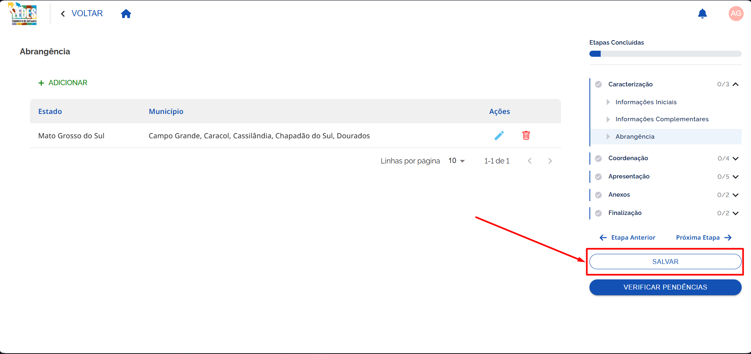The height and width of the screenshot is (354, 751).
Task: Select the Mato Grosso do Sul cell
Action: (x=71, y=136)
